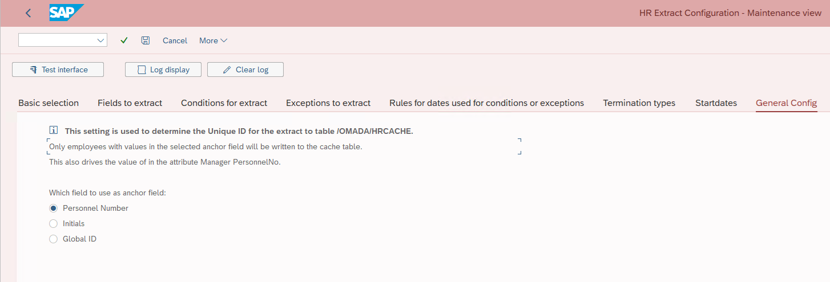830x282 pixels.
Task: Go back using the left arrow icon
Action: click(x=28, y=13)
